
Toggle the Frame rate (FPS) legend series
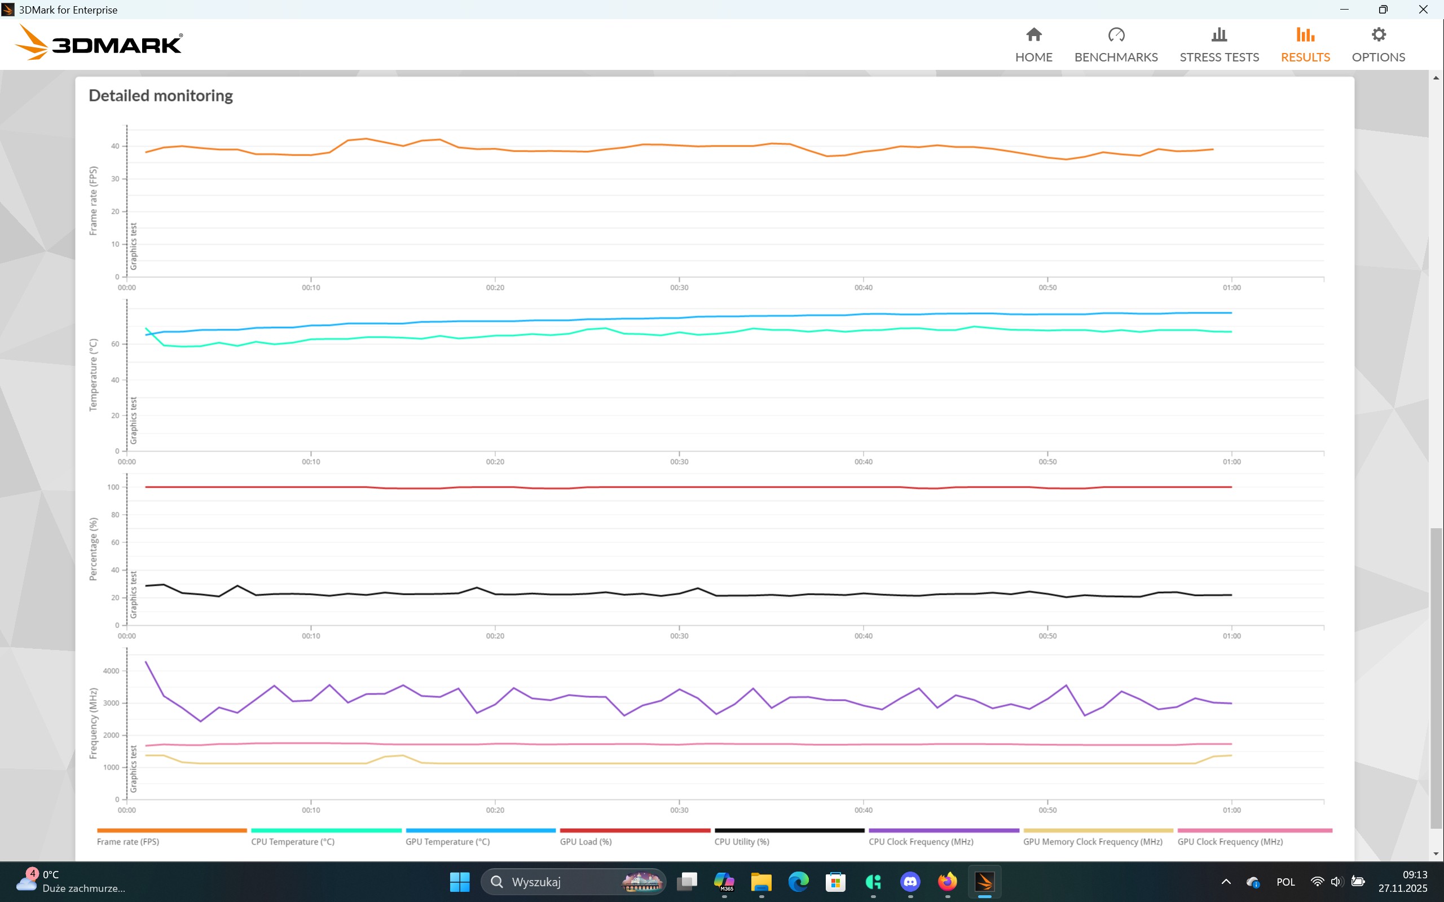[x=127, y=842]
